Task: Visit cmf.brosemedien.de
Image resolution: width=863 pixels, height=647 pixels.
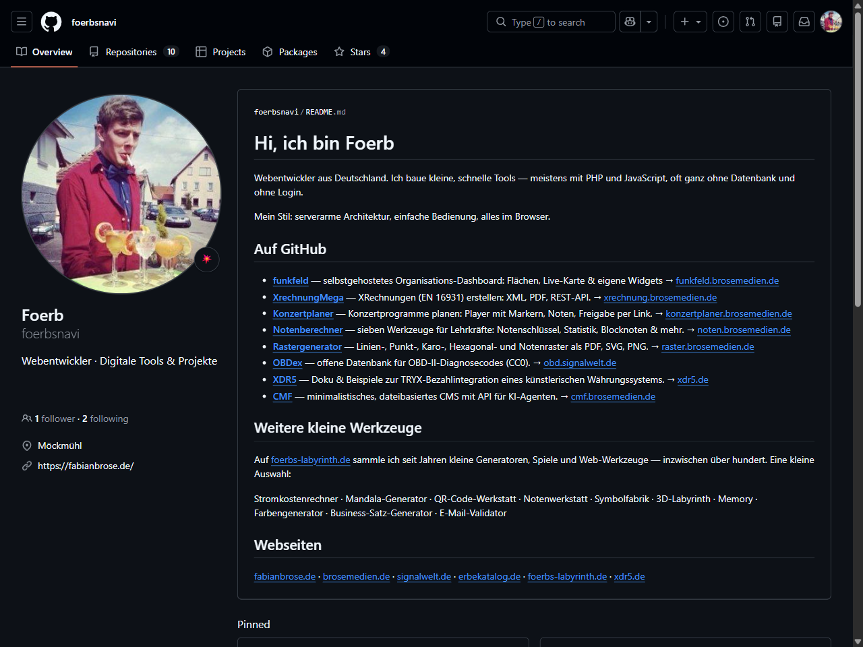Action: (x=613, y=396)
